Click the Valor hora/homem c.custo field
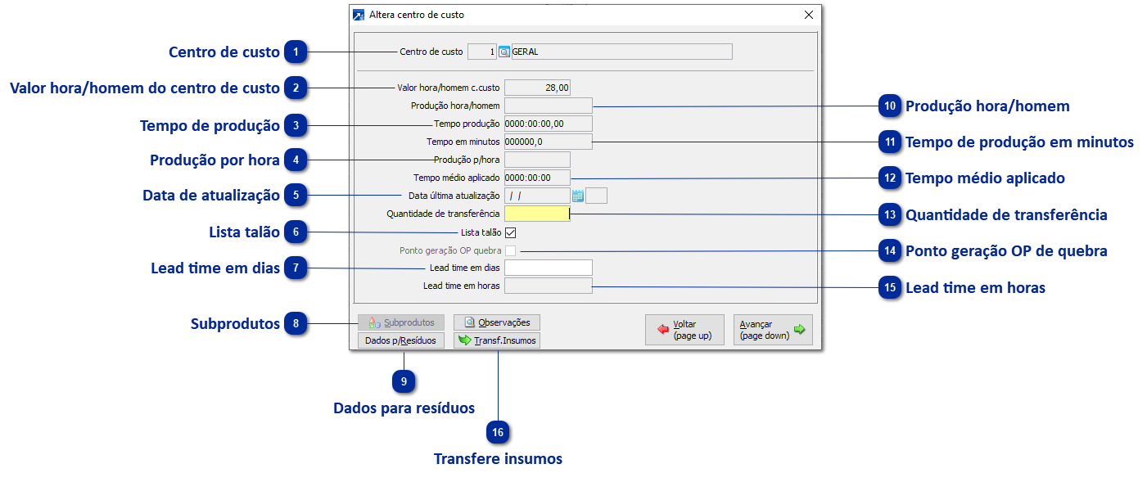 tap(537, 87)
